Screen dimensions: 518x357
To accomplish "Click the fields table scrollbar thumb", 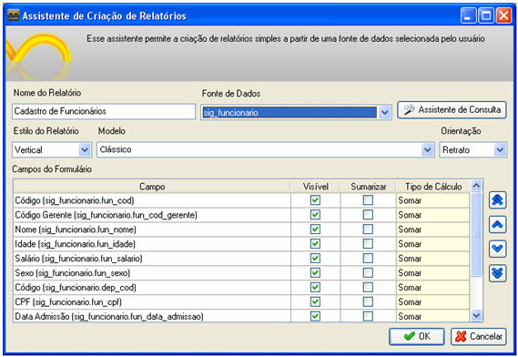I will click(476, 234).
